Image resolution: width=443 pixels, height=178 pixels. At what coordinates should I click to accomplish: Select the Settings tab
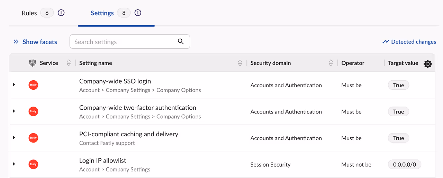pos(102,13)
